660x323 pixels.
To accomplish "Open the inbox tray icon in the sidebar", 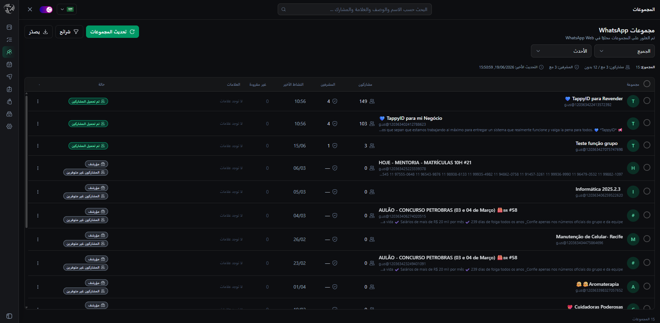I will [x=9, y=114].
